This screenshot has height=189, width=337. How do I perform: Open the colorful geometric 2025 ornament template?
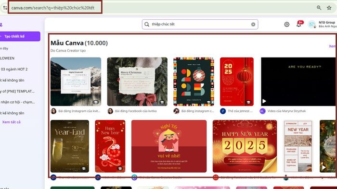click(x=194, y=82)
